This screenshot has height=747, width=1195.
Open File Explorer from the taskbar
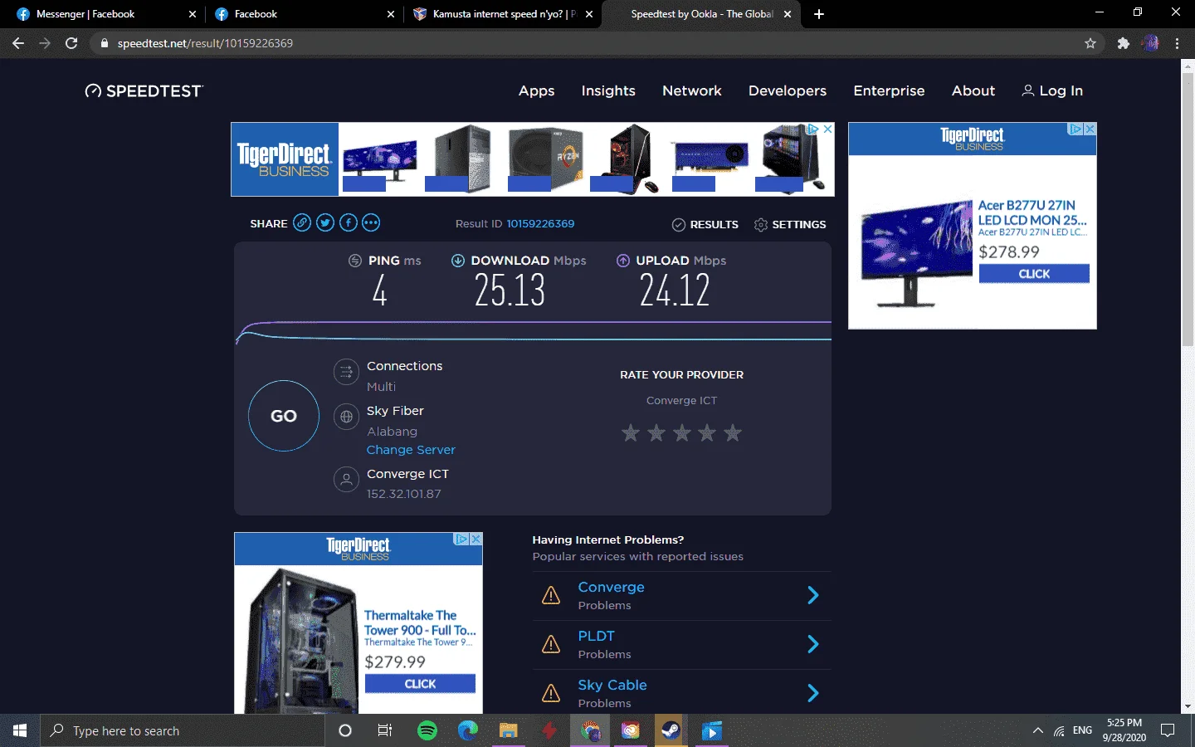click(509, 730)
